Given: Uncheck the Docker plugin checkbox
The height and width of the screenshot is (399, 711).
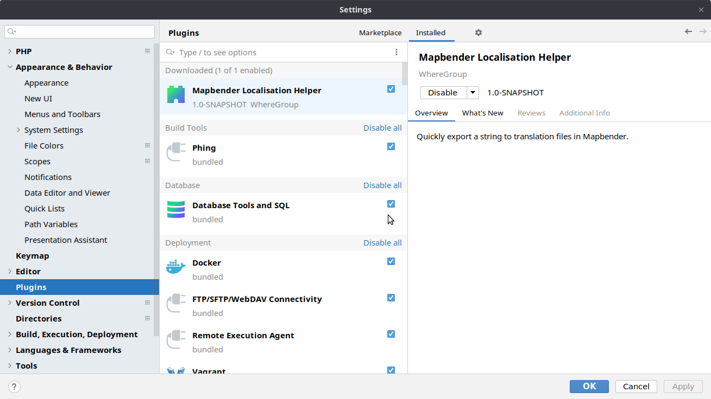Looking at the screenshot, I should coord(391,261).
